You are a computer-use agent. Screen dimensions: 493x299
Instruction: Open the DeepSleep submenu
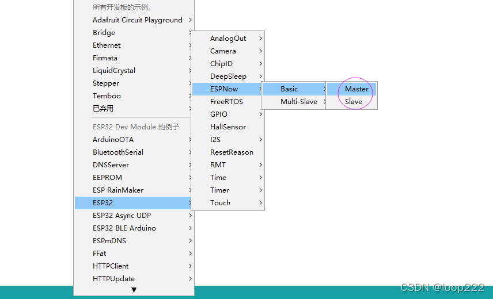point(227,76)
